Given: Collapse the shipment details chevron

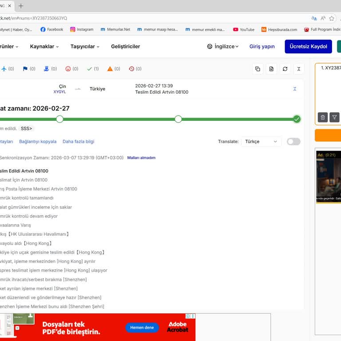Looking at the screenshot, I should coord(295,89).
